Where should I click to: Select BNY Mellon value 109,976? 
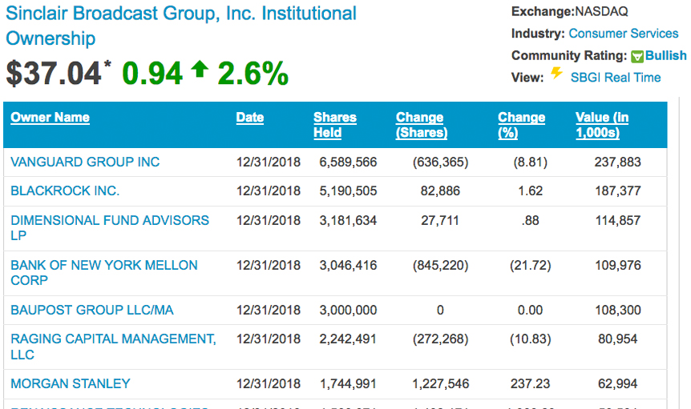click(x=618, y=265)
